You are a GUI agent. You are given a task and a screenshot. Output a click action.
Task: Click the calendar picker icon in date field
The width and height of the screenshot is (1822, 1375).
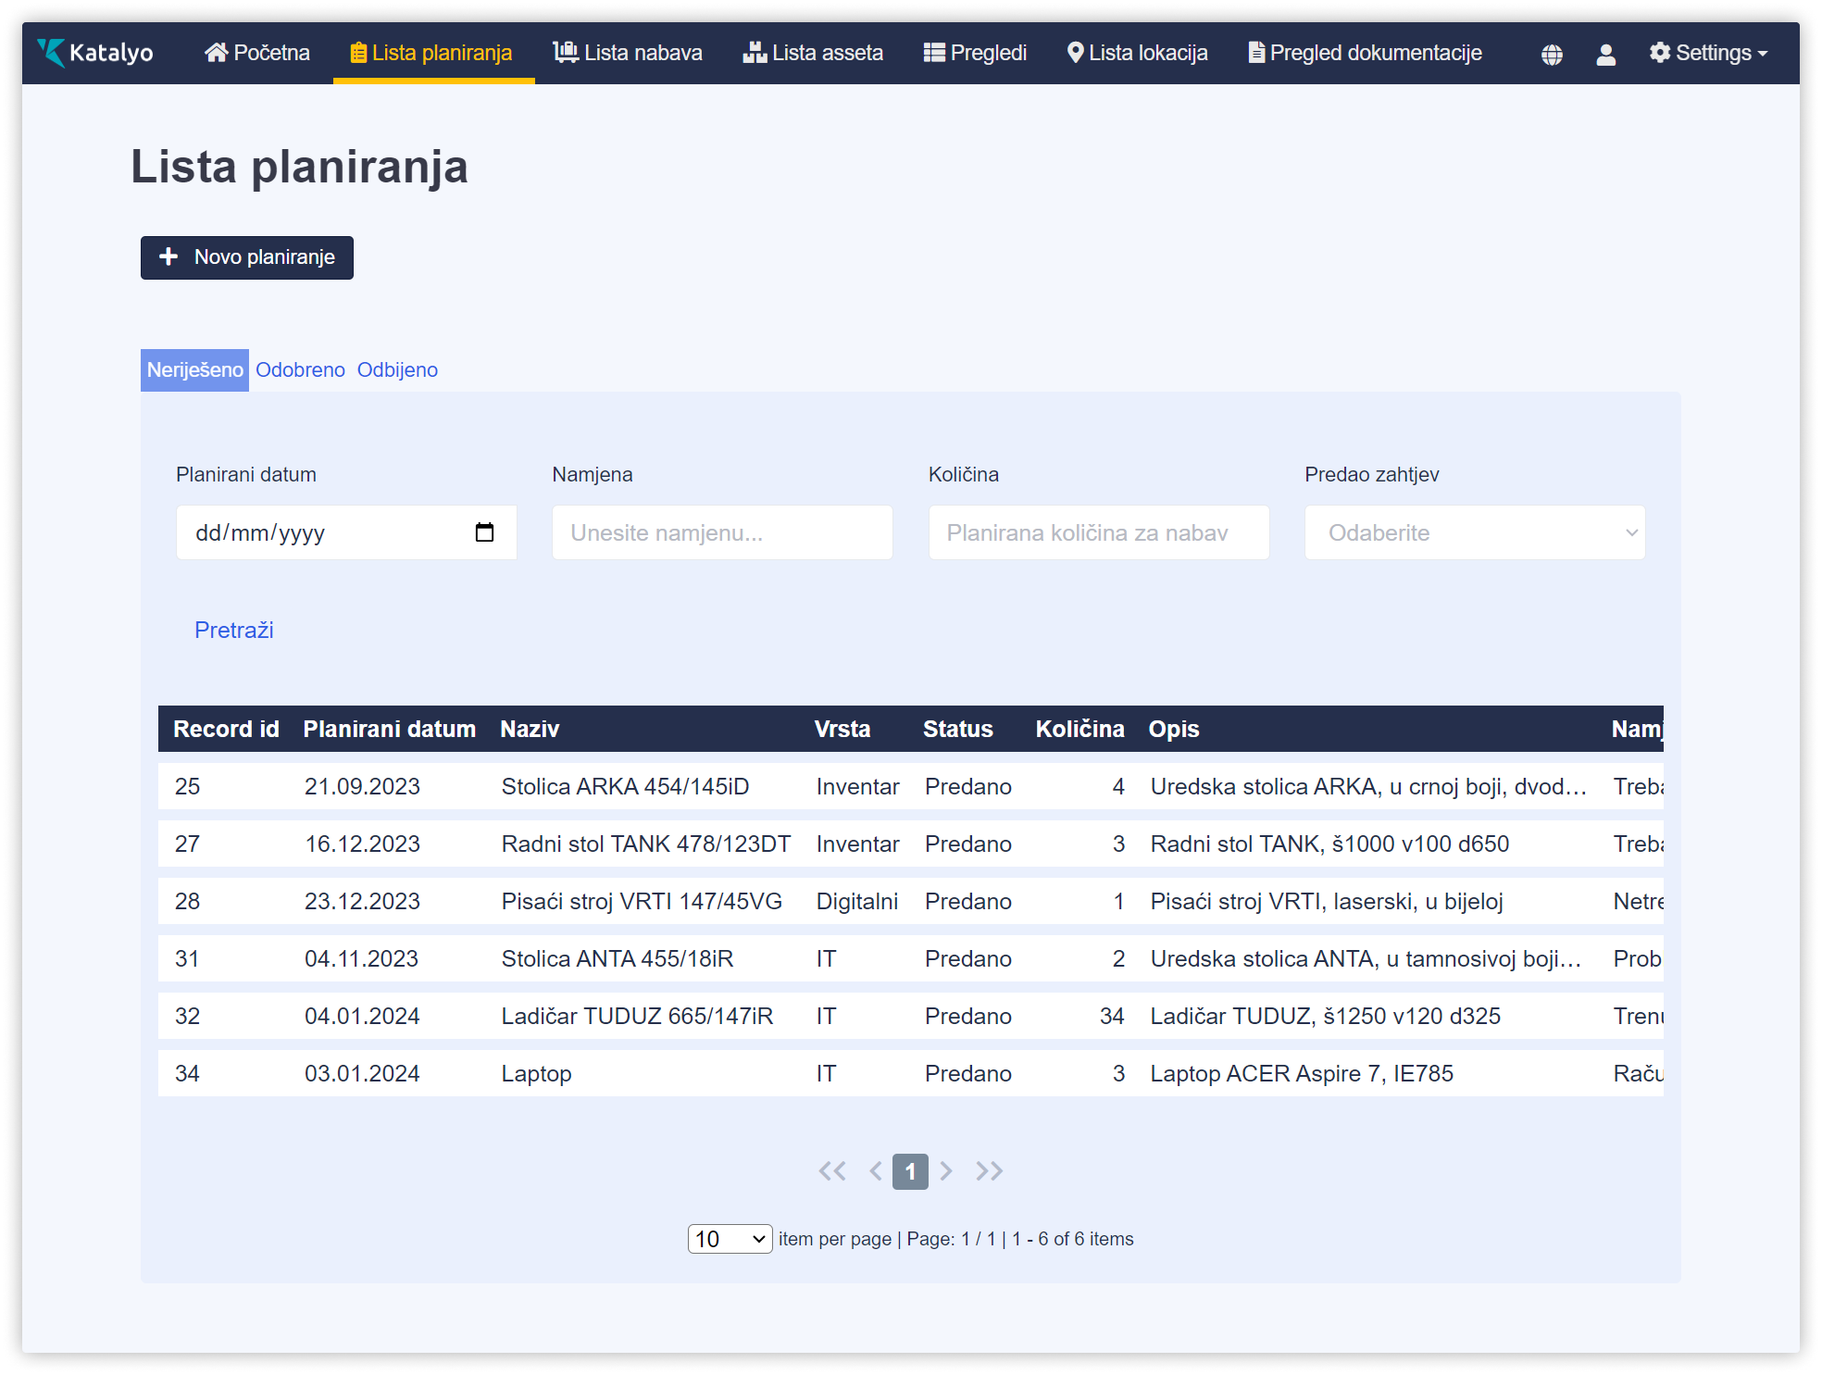click(484, 532)
